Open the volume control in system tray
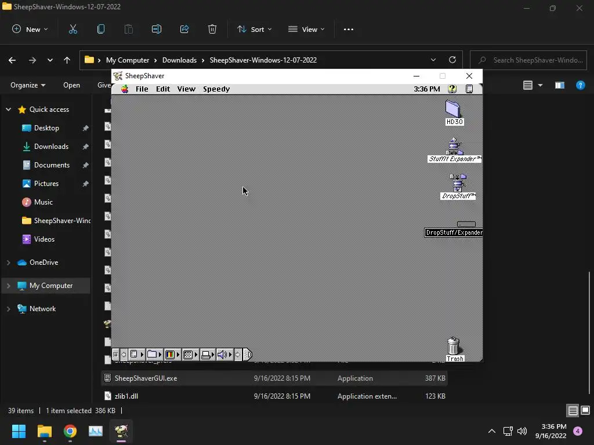 point(522,431)
